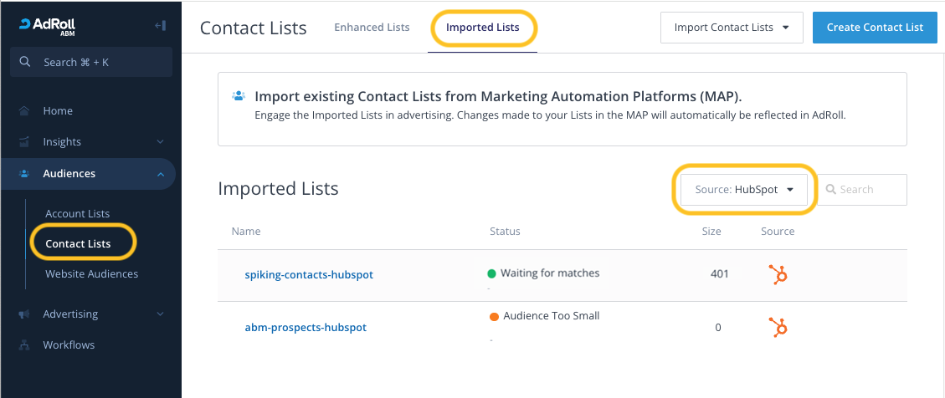This screenshot has width=945, height=398.
Task: Click the Imported Lists search field
Action: point(869,190)
